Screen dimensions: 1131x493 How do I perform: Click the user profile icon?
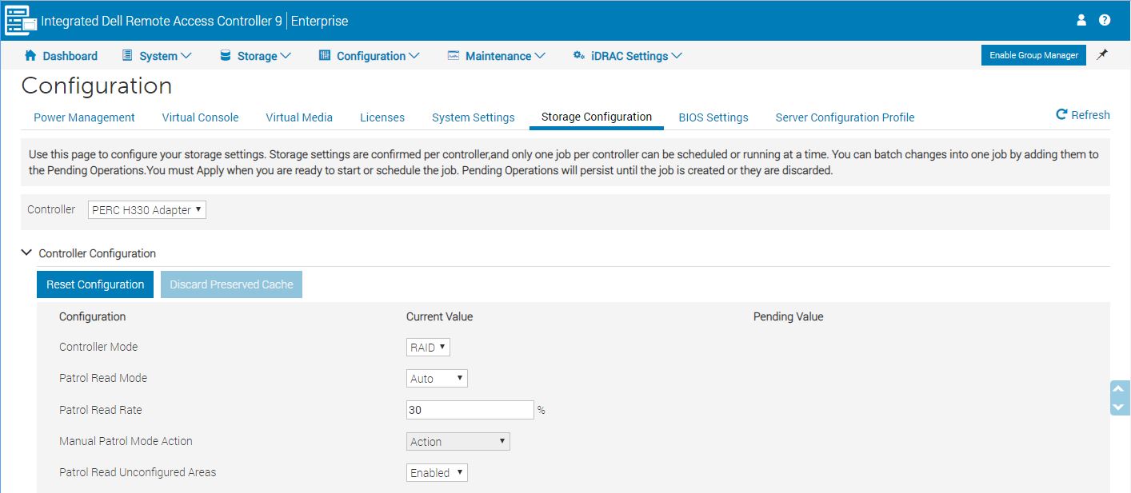tap(1081, 20)
